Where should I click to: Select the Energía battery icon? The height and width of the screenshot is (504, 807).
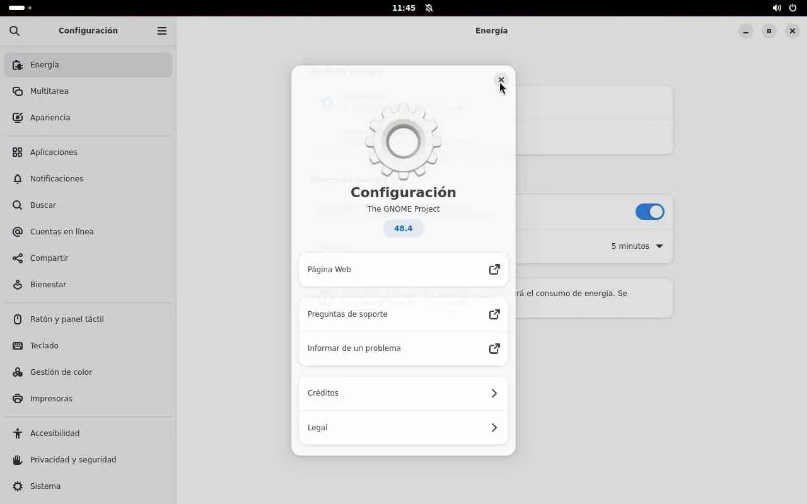click(x=18, y=65)
